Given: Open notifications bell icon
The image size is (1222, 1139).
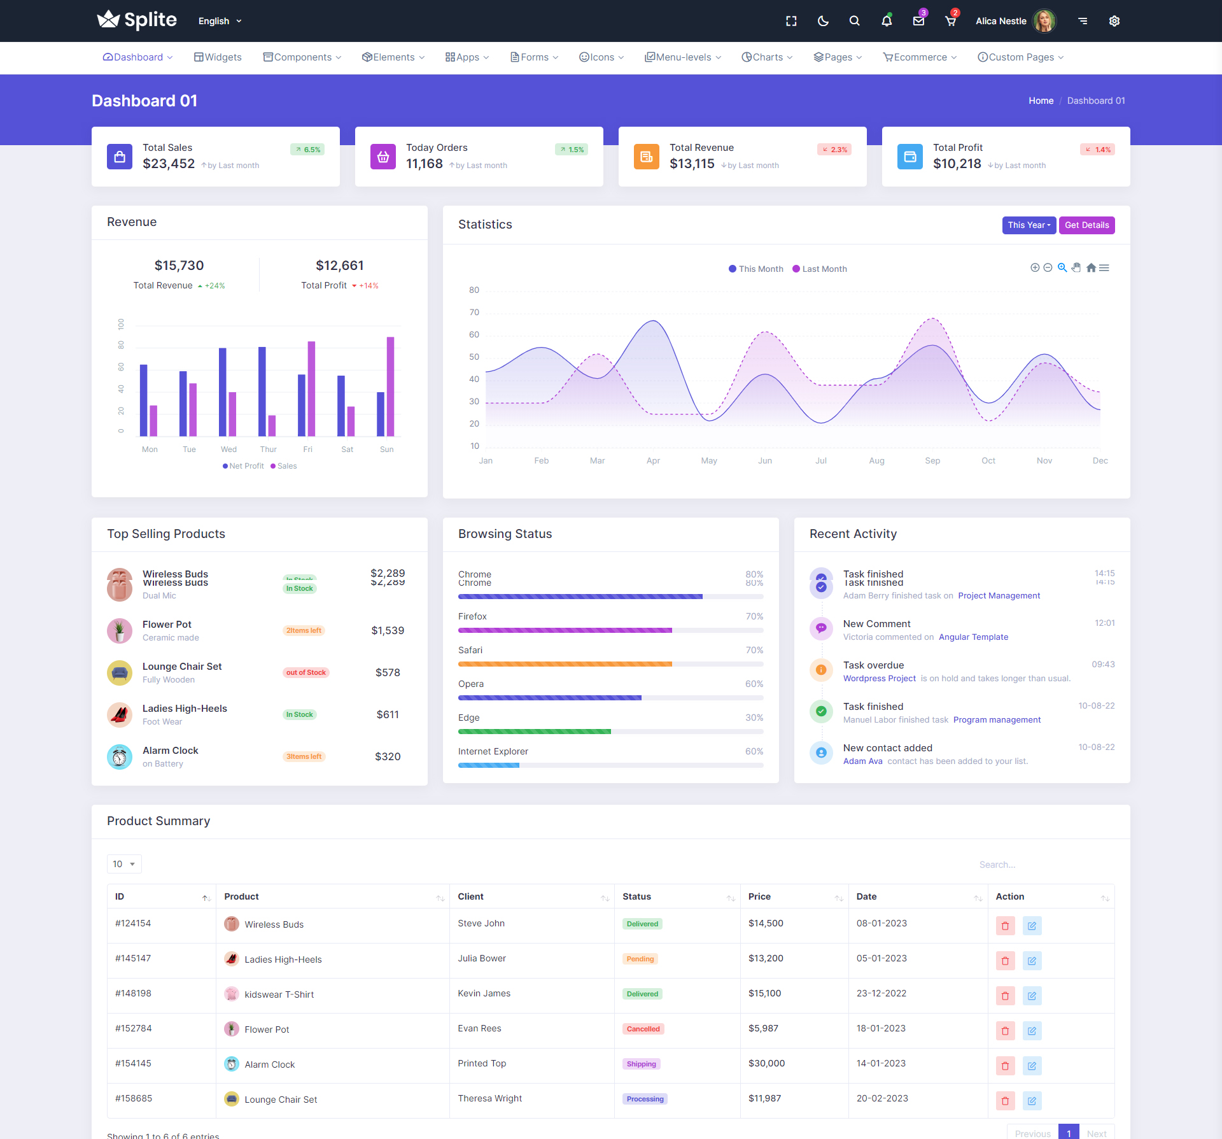Looking at the screenshot, I should (x=887, y=21).
